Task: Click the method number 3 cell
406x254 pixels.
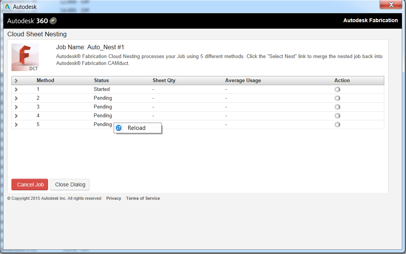Action: [38, 107]
